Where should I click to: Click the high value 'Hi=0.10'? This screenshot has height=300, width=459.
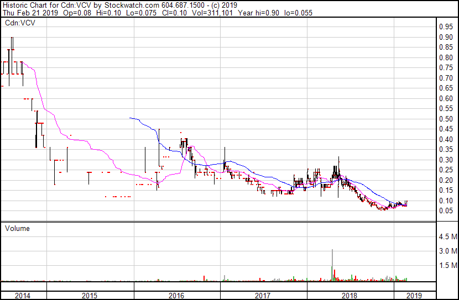108,13
